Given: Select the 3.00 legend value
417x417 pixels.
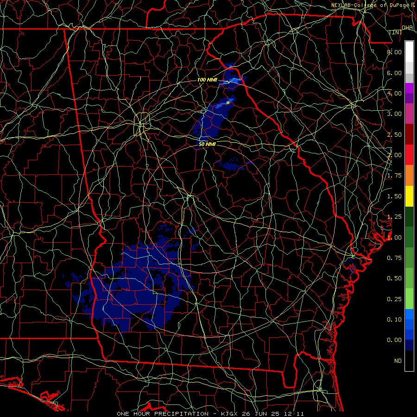Looking at the screenshot, I should point(394,114).
